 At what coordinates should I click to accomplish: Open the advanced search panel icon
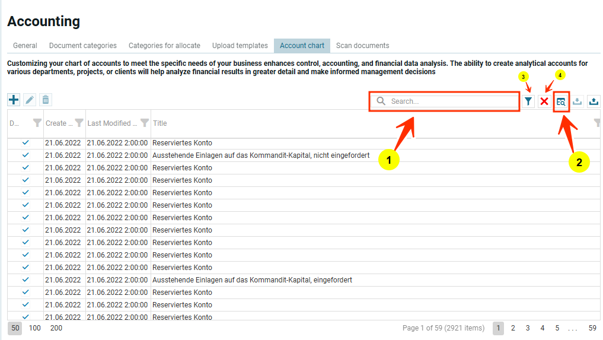(560, 101)
